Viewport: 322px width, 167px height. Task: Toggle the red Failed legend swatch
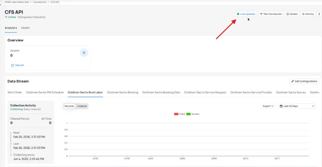[176, 114]
